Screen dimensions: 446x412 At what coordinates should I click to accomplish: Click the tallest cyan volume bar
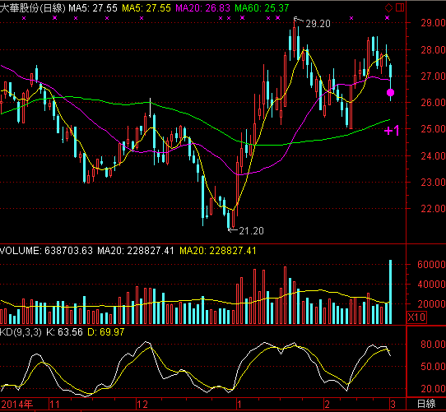click(x=391, y=292)
